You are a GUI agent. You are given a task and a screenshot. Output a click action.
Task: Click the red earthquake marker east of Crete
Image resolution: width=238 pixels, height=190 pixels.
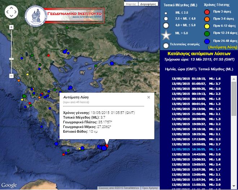[x=107, y=146]
